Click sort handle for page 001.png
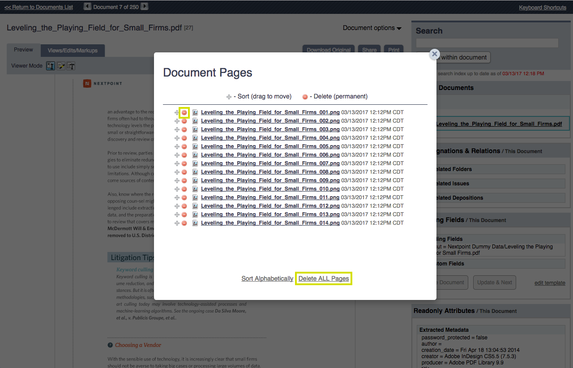 (x=177, y=112)
